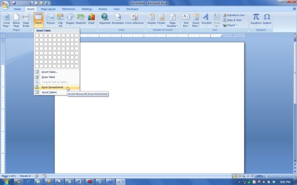Open Word Help question mark
Viewport: 297px width, 185px height.
[x=294, y=9]
